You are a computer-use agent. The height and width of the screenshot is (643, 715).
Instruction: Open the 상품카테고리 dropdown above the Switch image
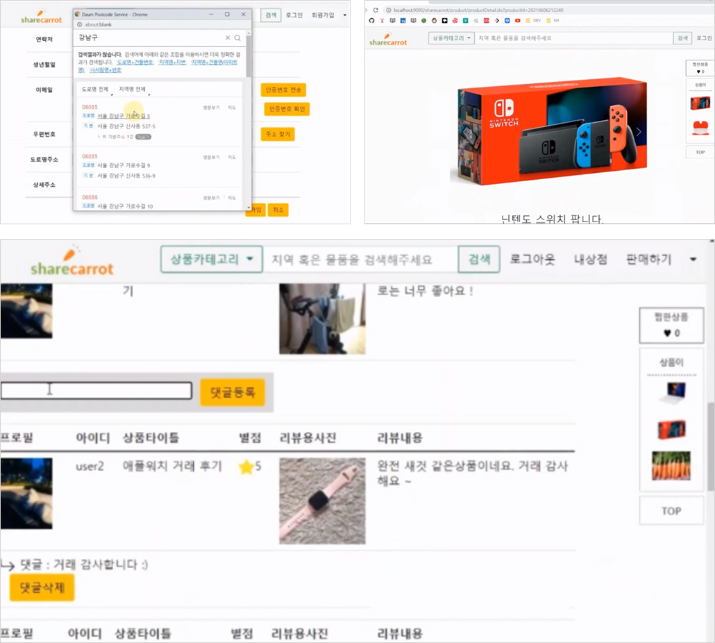point(451,38)
